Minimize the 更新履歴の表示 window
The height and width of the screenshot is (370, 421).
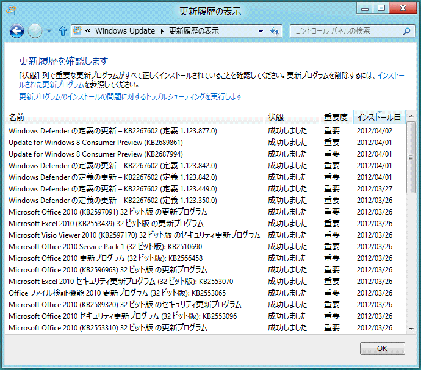(x=365, y=9)
